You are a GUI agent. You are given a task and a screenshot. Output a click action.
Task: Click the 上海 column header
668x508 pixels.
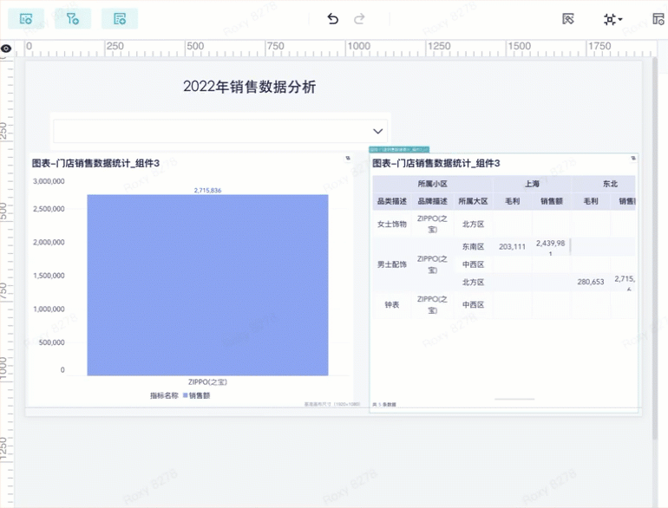pyautogui.click(x=532, y=184)
